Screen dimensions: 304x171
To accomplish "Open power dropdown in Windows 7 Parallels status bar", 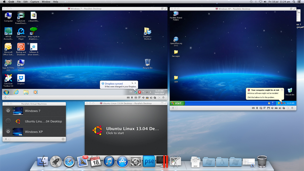I will (x=7, y=97).
